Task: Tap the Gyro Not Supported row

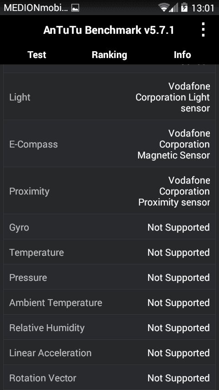Action: point(109,227)
